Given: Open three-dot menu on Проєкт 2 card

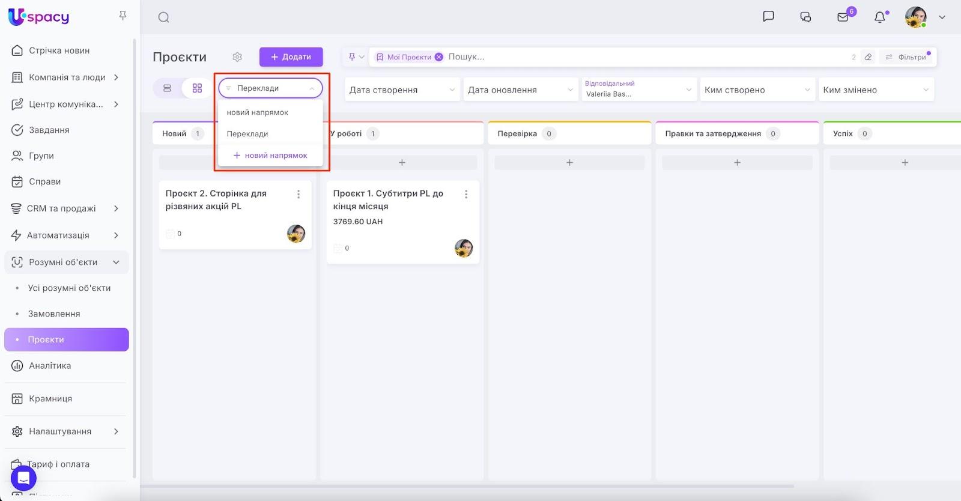Looking at the screenshot, I should pyautogui.click(x=299, y=194).
